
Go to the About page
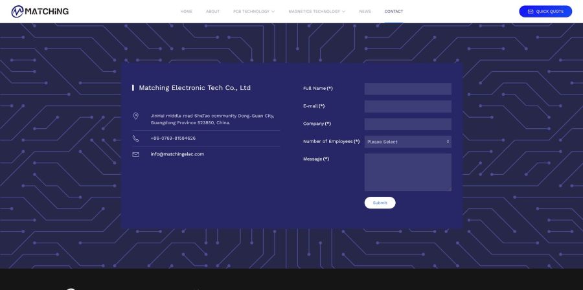pyautogui.click(x=212, y=12)
